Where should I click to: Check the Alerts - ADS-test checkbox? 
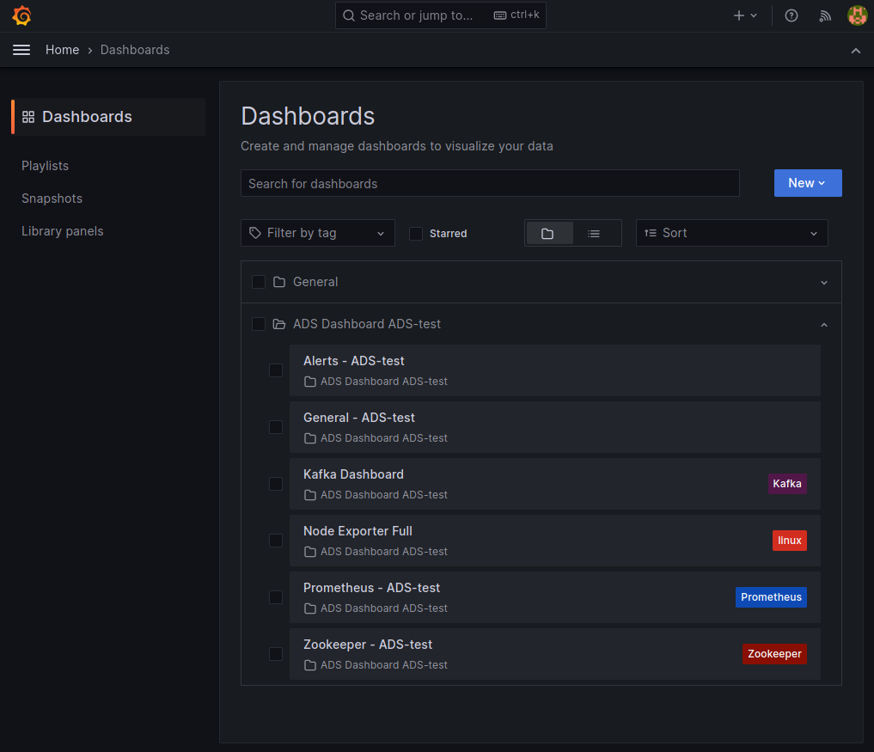click(276, 370)
